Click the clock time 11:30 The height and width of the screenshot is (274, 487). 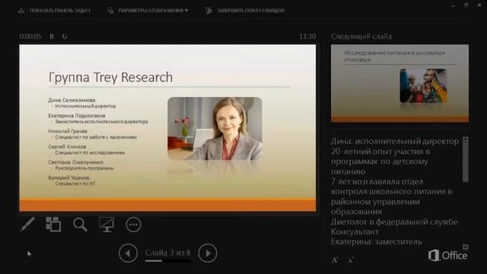[x=307, y=37]
